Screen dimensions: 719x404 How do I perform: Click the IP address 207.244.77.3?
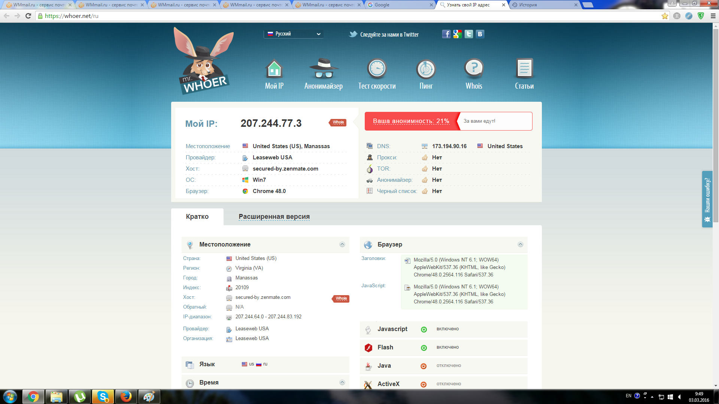271,123
